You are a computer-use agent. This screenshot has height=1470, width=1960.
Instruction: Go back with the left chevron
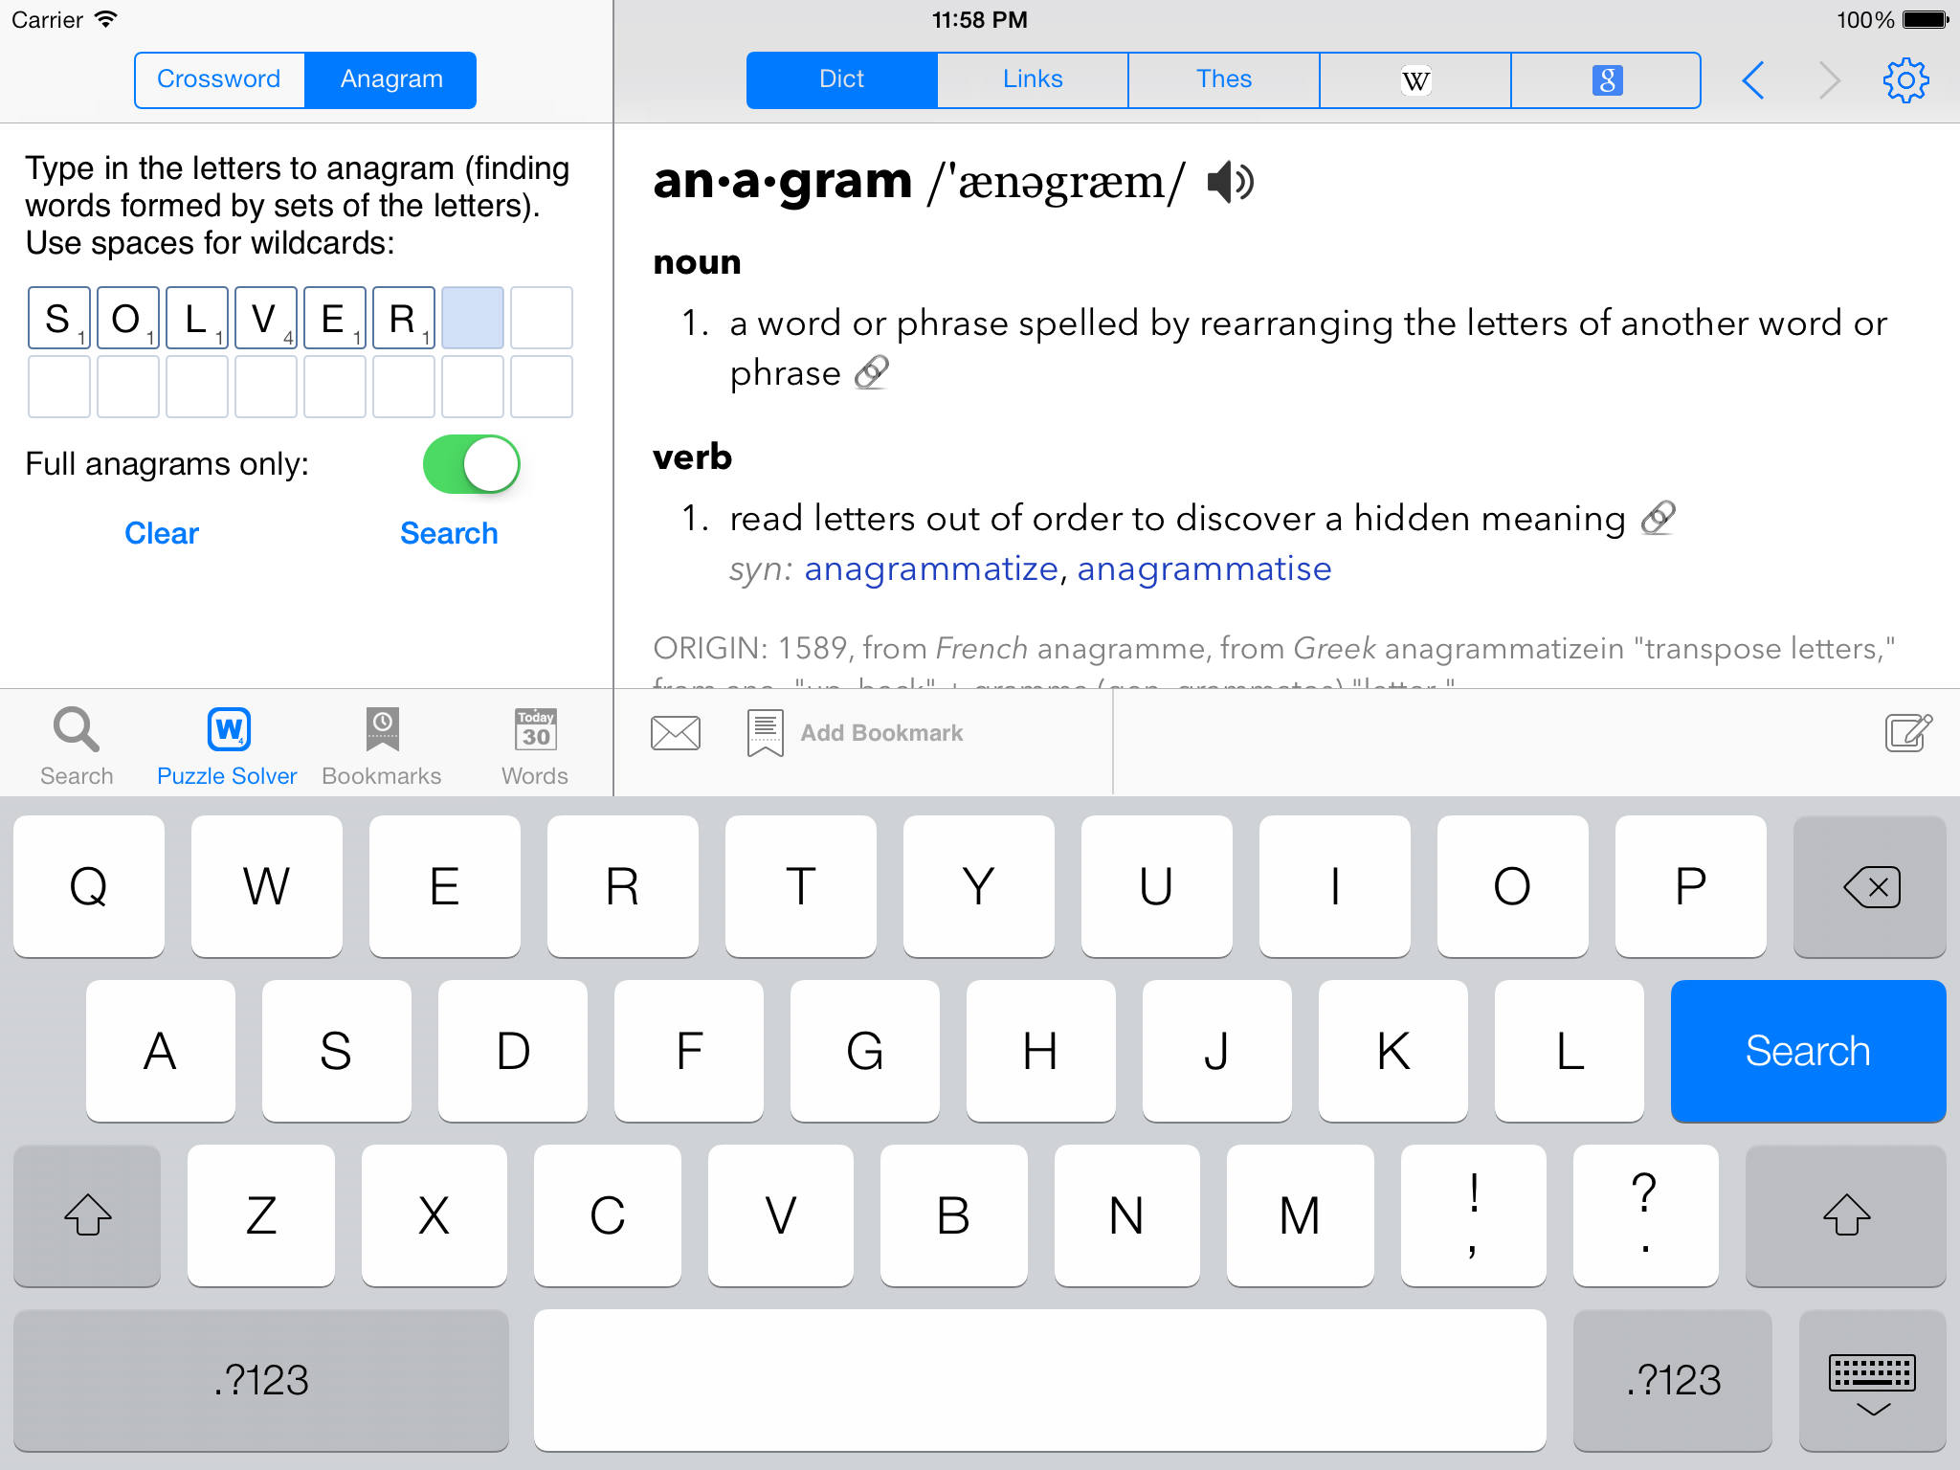pos(1753,80)
